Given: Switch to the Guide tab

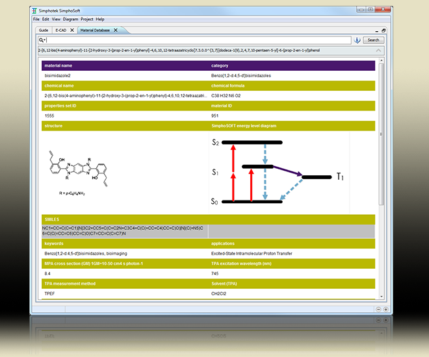Looking at the screenshot, I should click(44, 30).
